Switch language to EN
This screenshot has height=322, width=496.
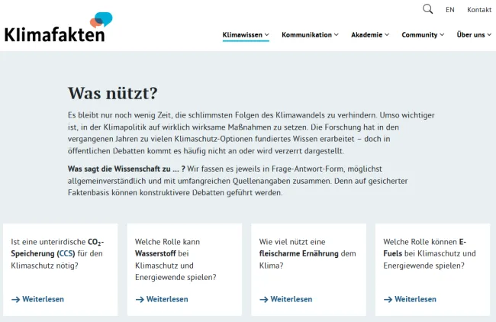(x=450, y=10)
